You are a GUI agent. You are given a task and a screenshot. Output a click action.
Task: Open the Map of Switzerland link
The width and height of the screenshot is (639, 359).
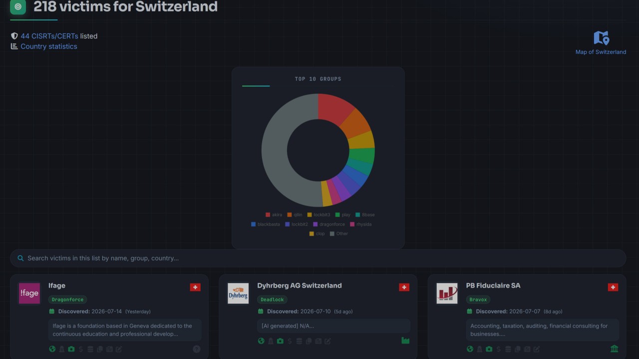[x=601, y=52]
